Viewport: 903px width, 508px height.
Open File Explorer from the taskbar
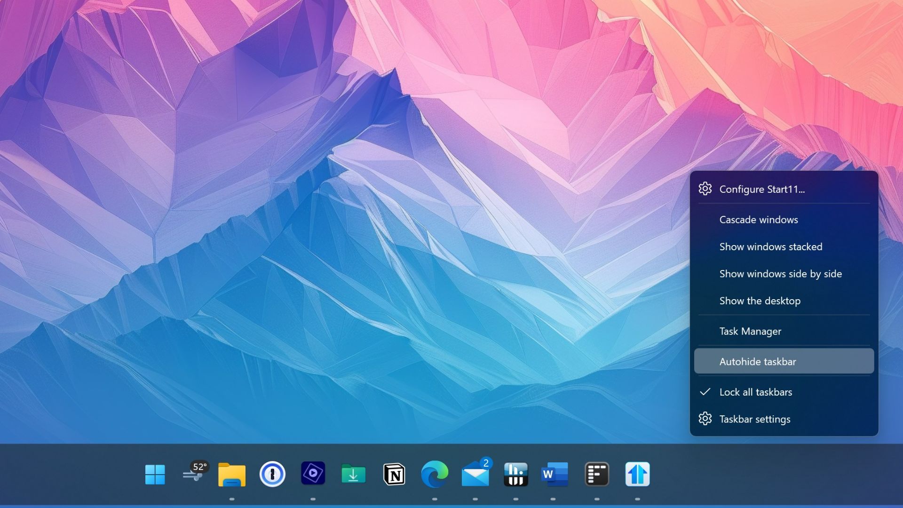(232, 475)
